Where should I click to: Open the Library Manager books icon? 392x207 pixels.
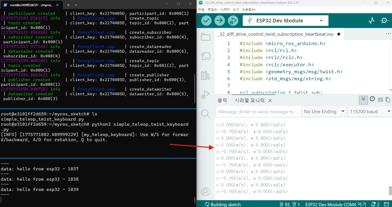click(x=205, y=75)
